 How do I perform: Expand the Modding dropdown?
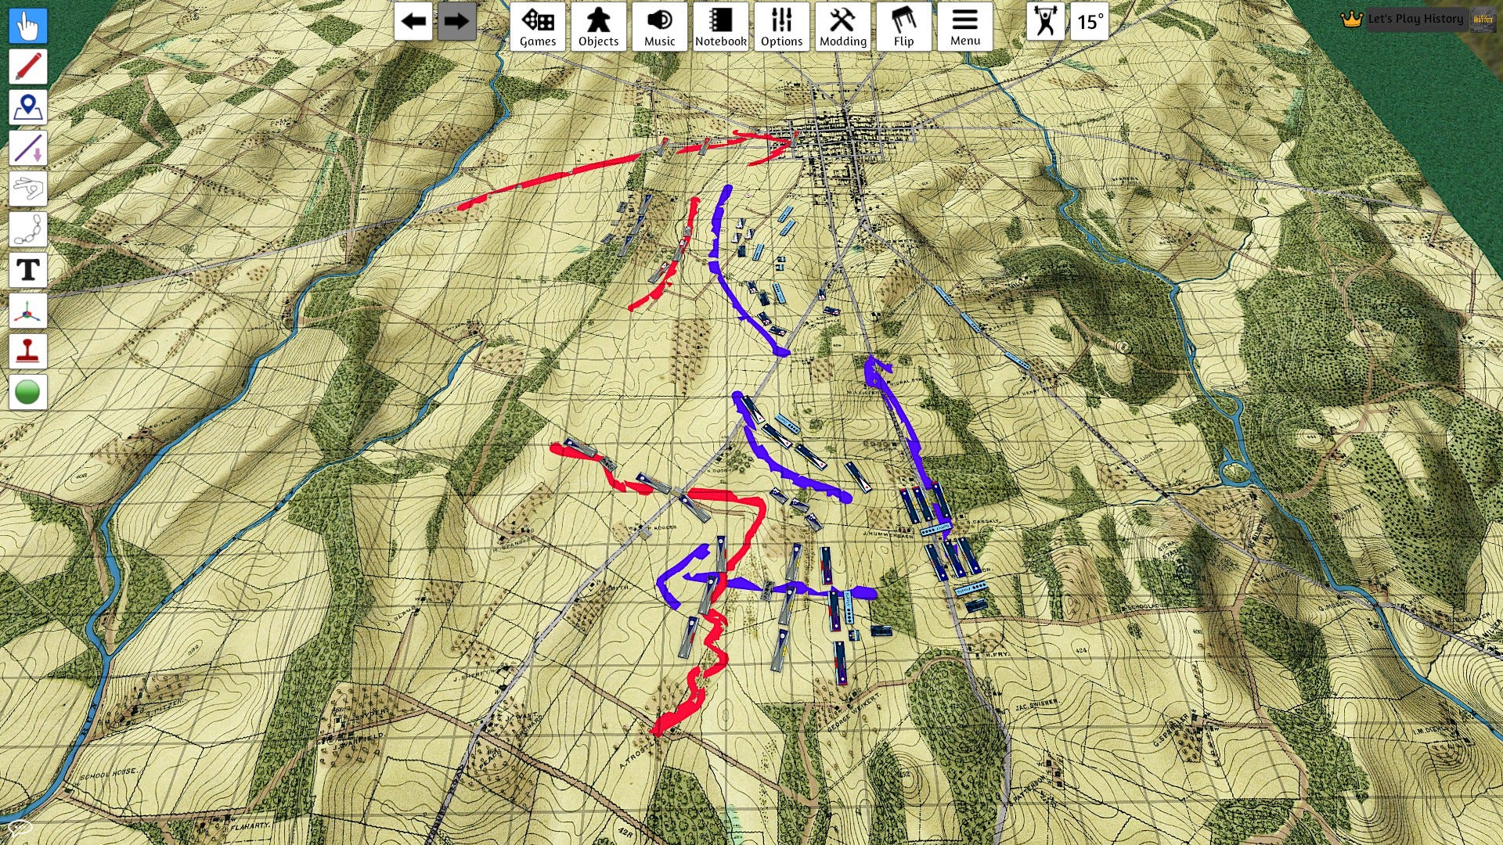tap(843, 27)
